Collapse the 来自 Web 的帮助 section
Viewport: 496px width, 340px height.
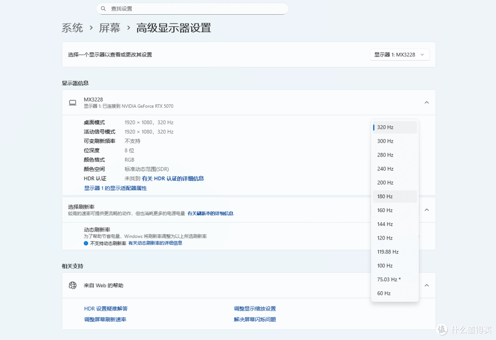pos(427,285)
